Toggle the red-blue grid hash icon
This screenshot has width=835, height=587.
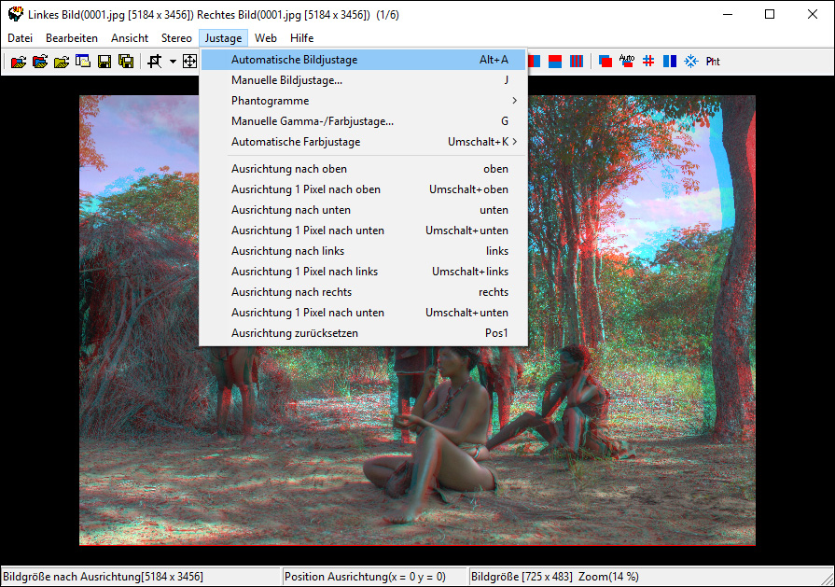pos(648,62)
